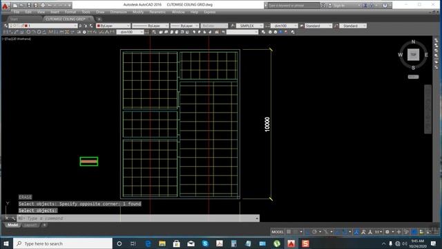Click the annotation monitor plus icon
The width and height of the screenshot is (442, 249).
click(398, 232)
